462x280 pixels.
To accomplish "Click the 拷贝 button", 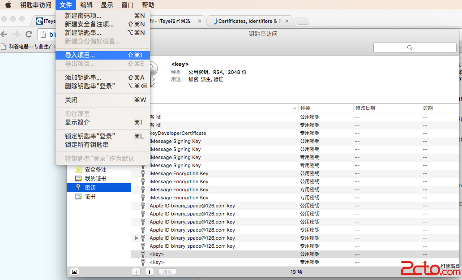I will [167, 271].
